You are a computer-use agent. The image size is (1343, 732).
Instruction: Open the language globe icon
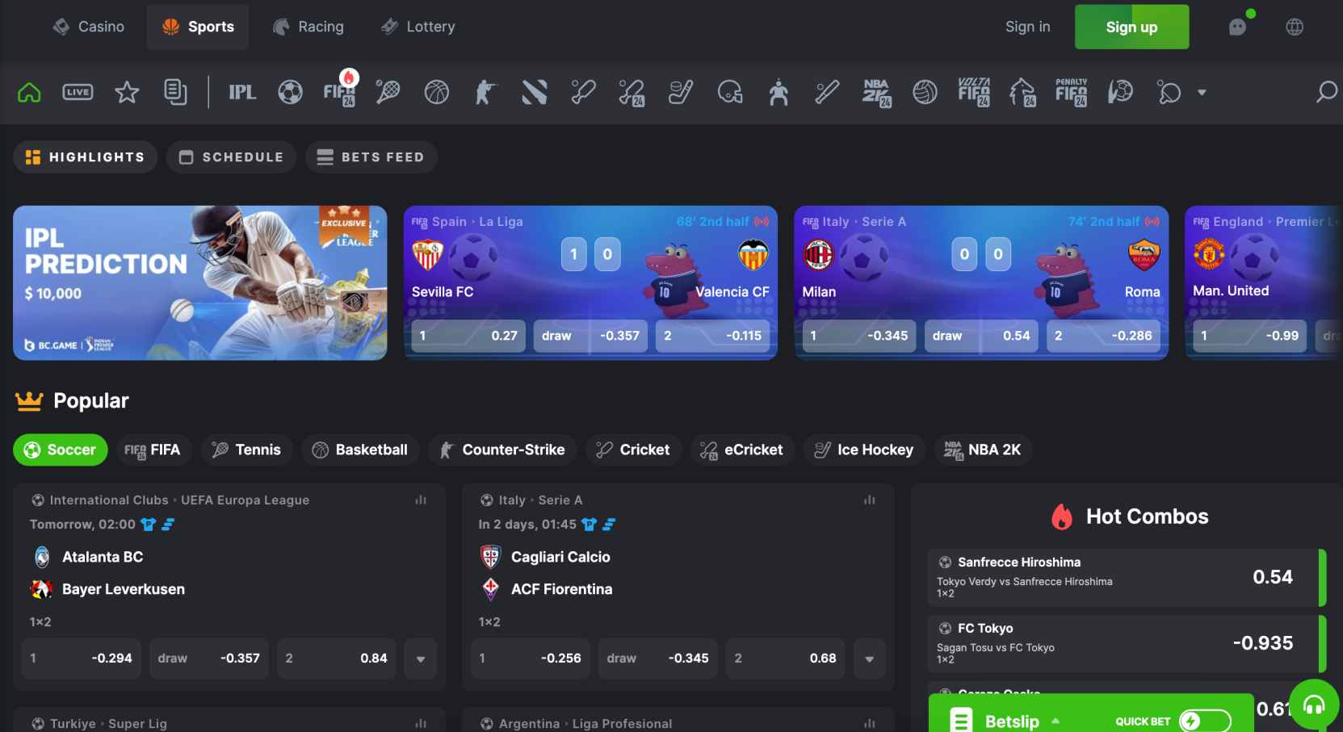[x=1295, y=27]
